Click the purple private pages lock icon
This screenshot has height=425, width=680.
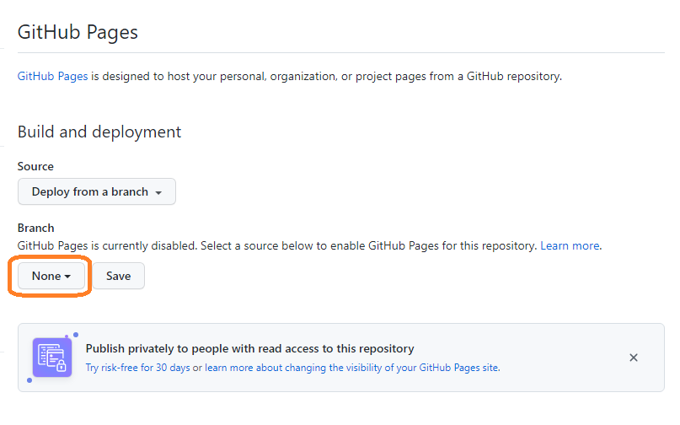point(52,358)
